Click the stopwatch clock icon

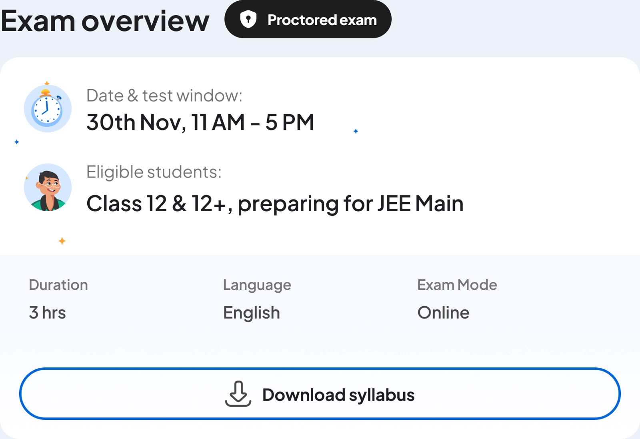(x=48, y=109)
